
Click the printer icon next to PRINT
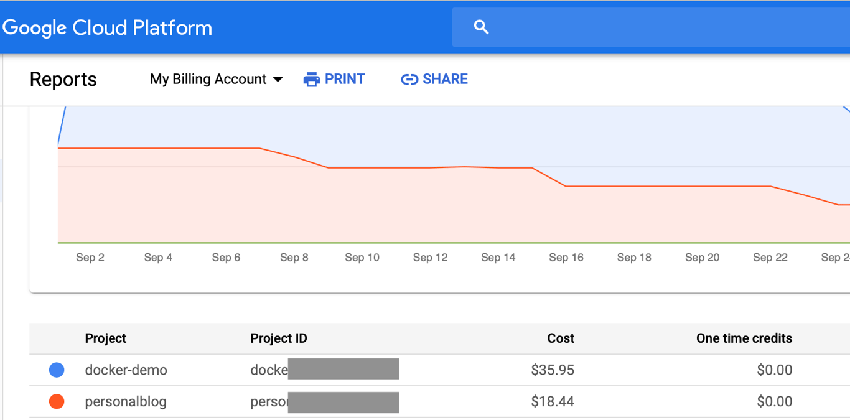[311, 80]
